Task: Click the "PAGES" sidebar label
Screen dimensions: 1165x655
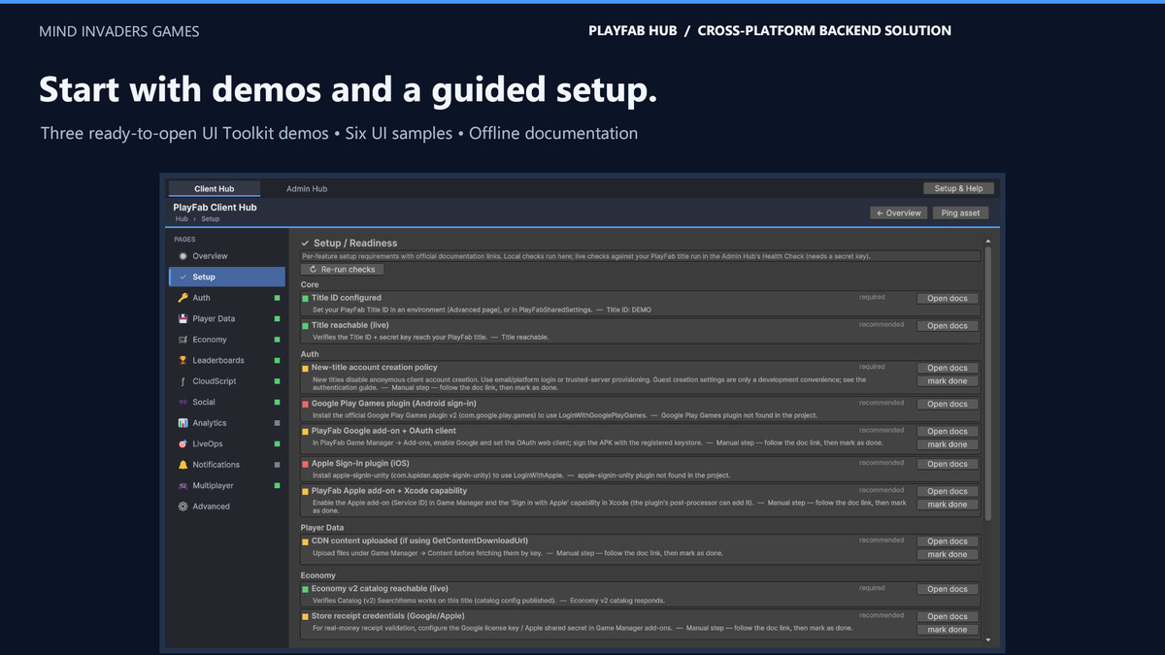Action: (184, 239)
